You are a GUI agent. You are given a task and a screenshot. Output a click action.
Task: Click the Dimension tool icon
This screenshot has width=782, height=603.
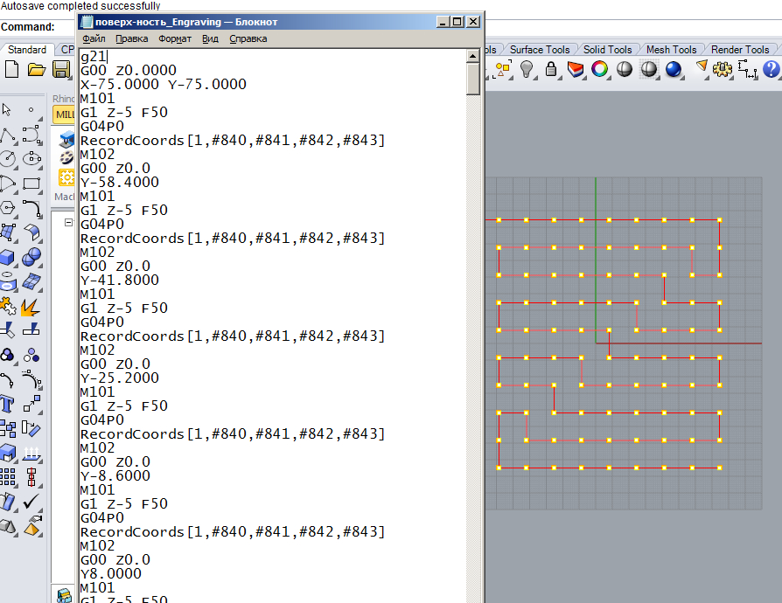tap(747, 69)
